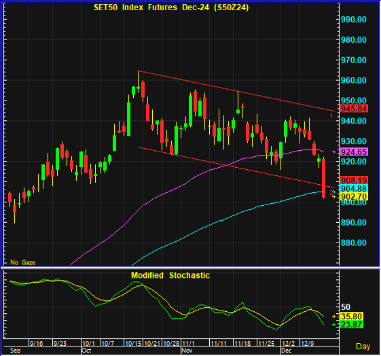Select the red 945.84 price label
This screenshot has height=356, width=381.
(x=354, y=109)
